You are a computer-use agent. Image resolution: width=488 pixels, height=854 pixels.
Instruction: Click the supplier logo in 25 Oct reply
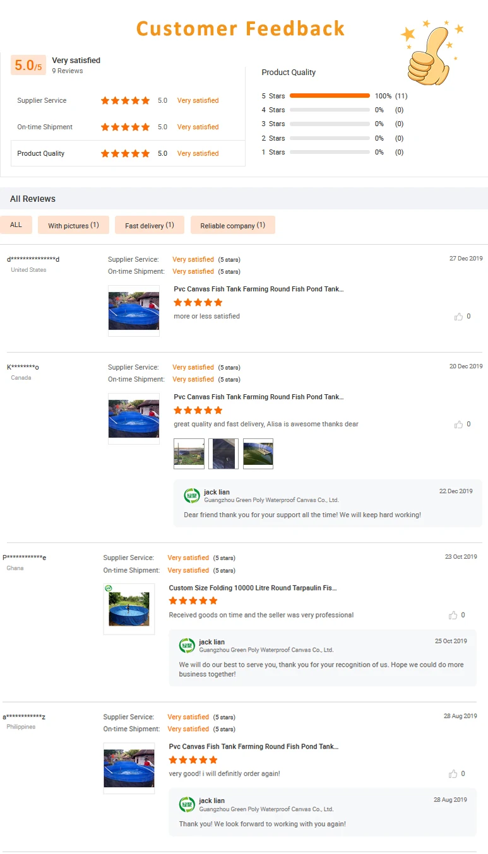(187, 646)
